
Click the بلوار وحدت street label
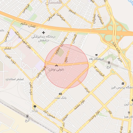click(94, 116)
